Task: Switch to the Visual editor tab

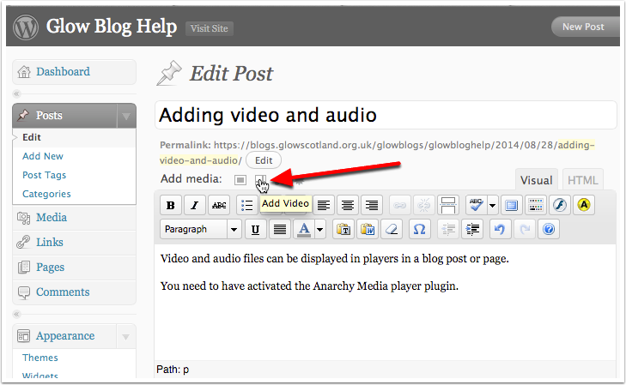Action: [x=536, y=180]
